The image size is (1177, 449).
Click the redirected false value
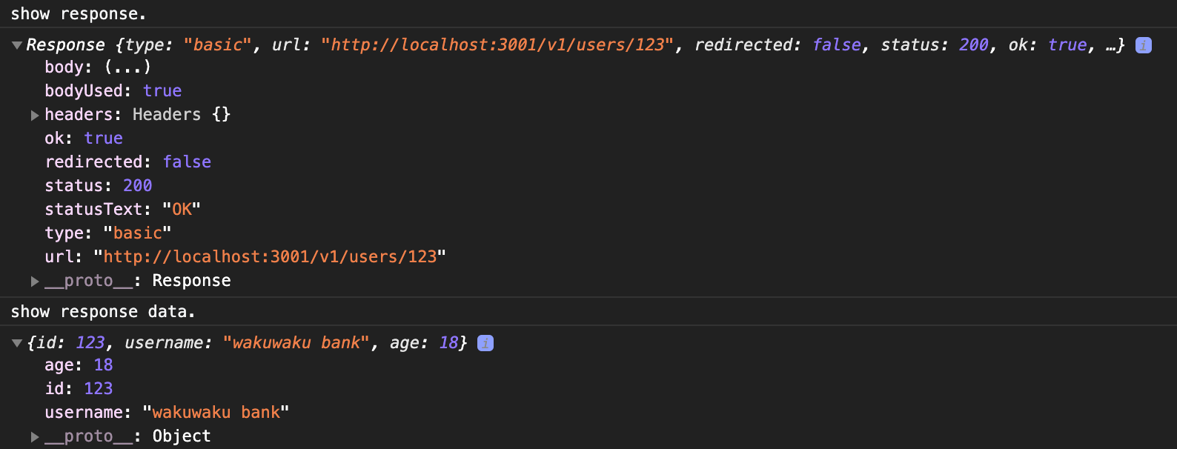pyautogui.click(x=187, y=162)
